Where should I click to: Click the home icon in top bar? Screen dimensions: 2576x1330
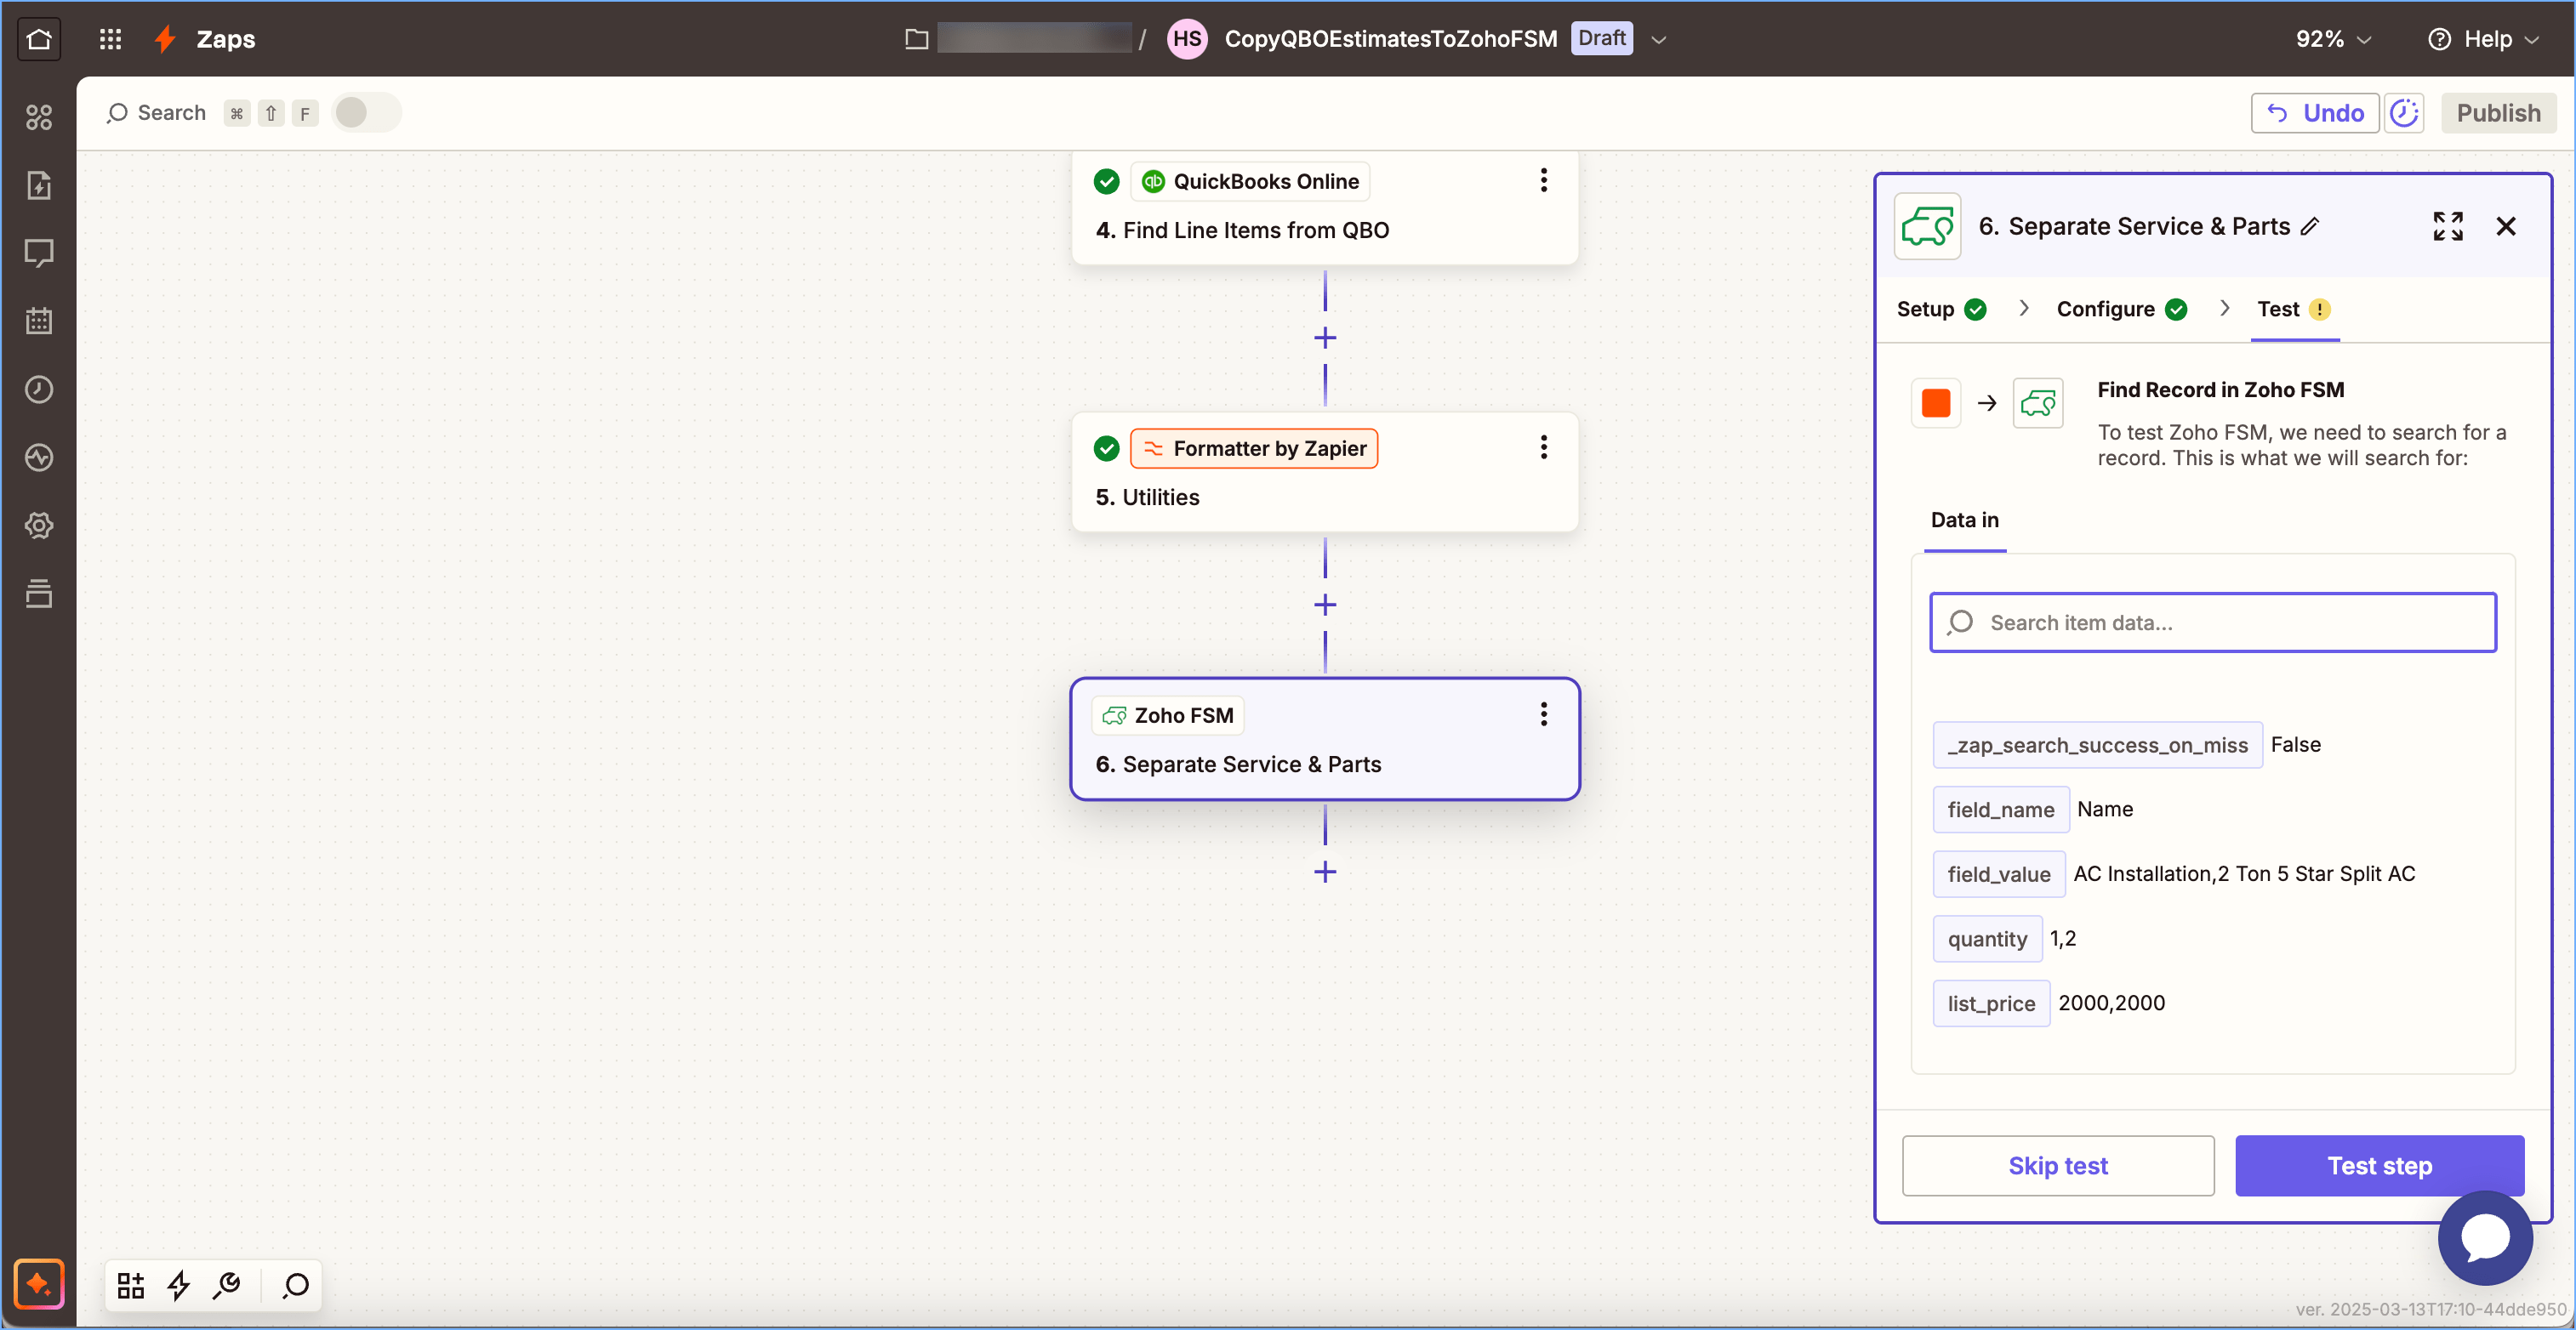[39, 39]
